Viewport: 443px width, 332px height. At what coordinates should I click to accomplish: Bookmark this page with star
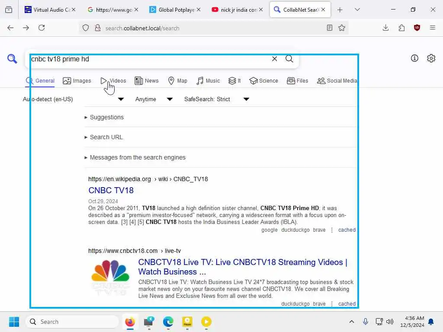tap(342, 28)
